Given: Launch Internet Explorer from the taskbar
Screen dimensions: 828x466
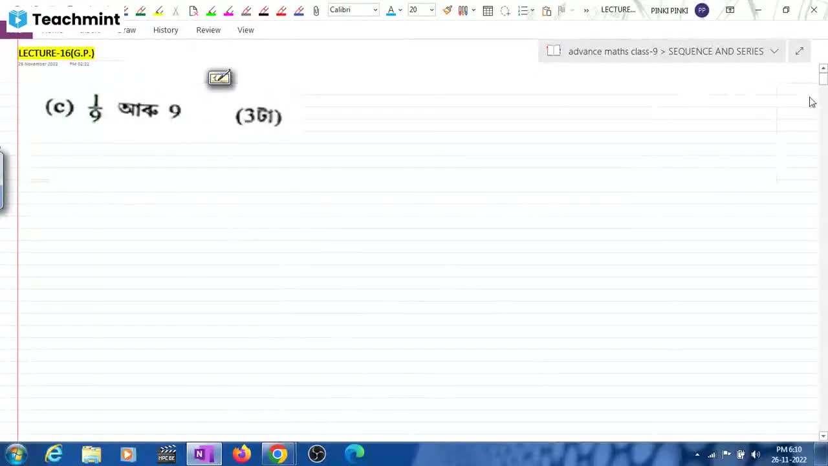Looking at the screenshot, I should coord(54,454).
